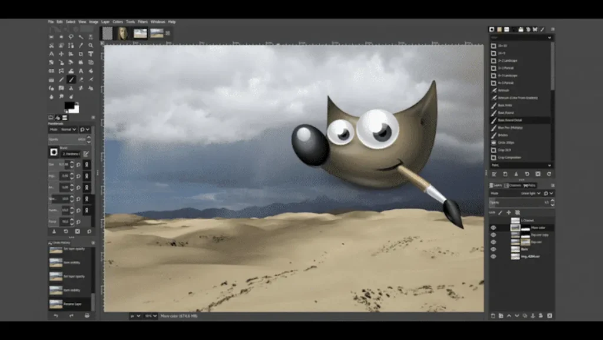Toggle eye icon of the third layer

(x=493, y=242)
